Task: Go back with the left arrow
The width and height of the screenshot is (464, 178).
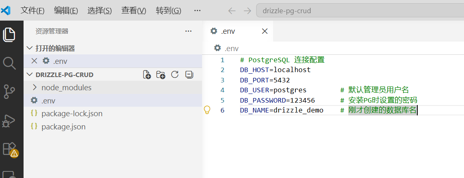Action: point(232,11)
